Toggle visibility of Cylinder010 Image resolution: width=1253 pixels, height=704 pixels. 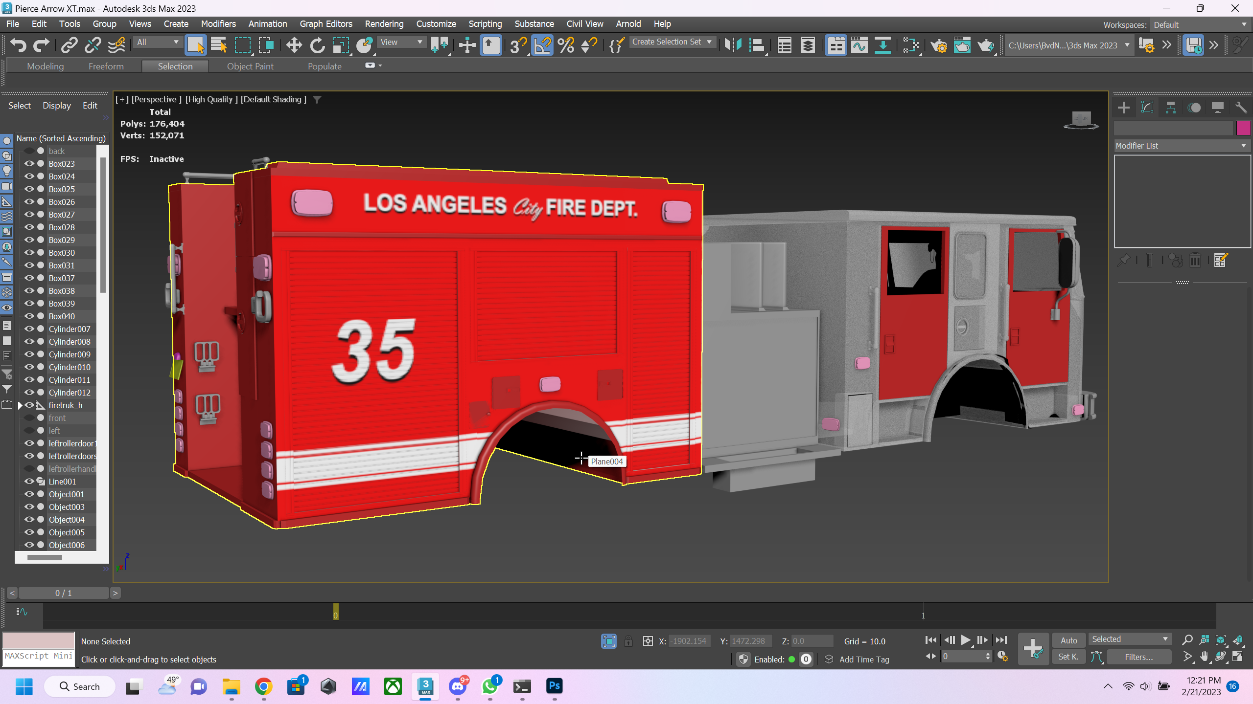tap(29, 367)
